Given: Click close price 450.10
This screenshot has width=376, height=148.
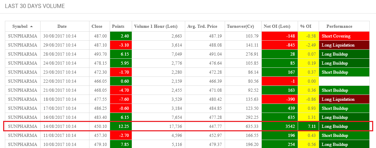Looking at the screenshot, I should point(101,126).
